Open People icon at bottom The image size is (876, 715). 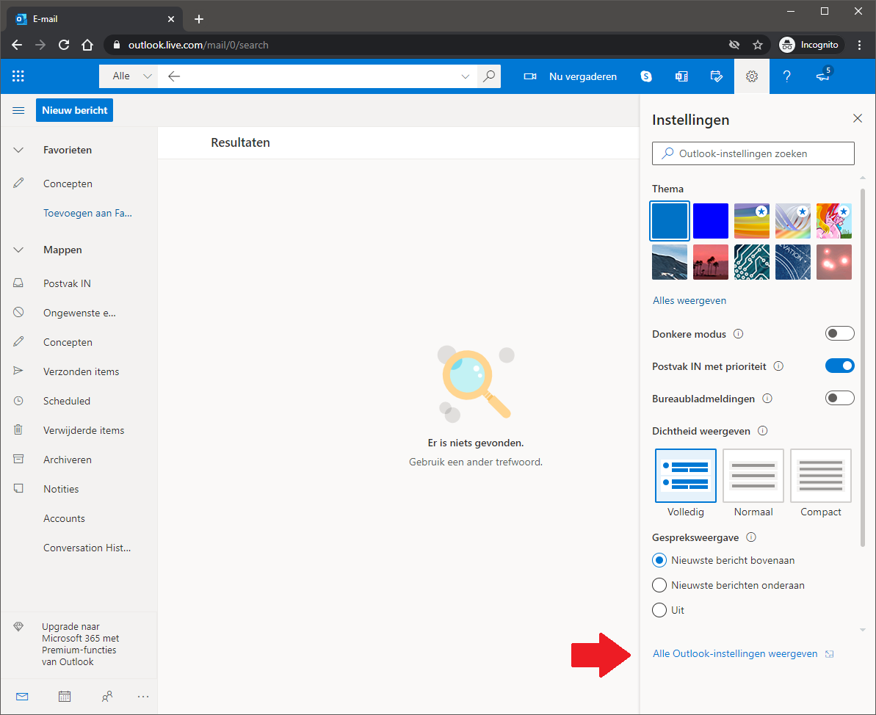click(x=107, y=697)
